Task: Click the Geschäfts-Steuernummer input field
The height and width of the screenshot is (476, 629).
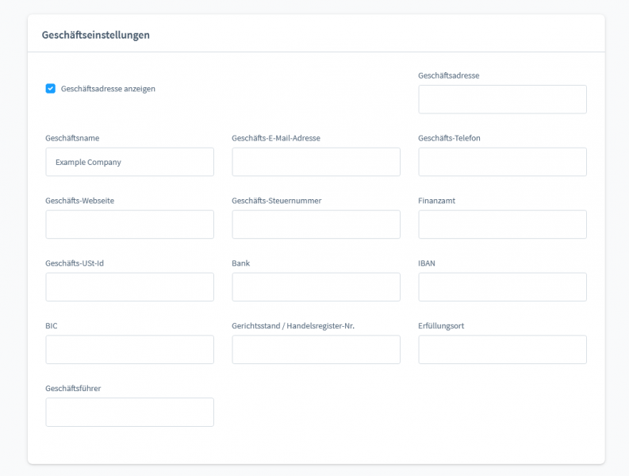Action: point(316,225)
